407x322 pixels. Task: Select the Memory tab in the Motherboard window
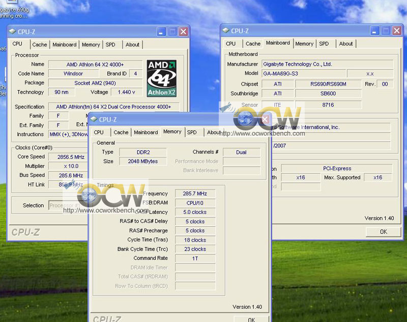(304, 44)
